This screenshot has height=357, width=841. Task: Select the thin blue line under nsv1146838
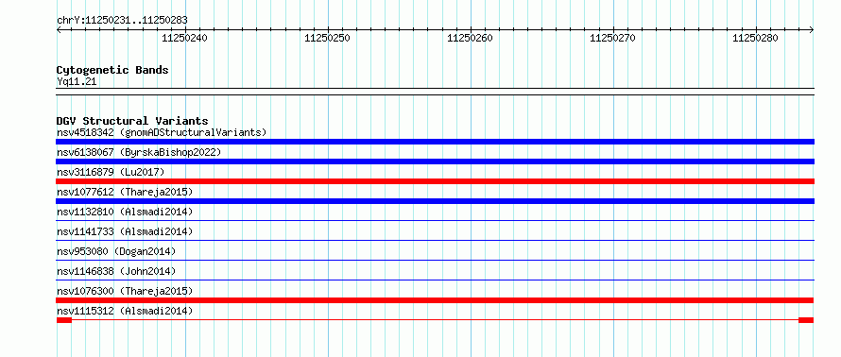pyautogui.click(x=435, y=280)
